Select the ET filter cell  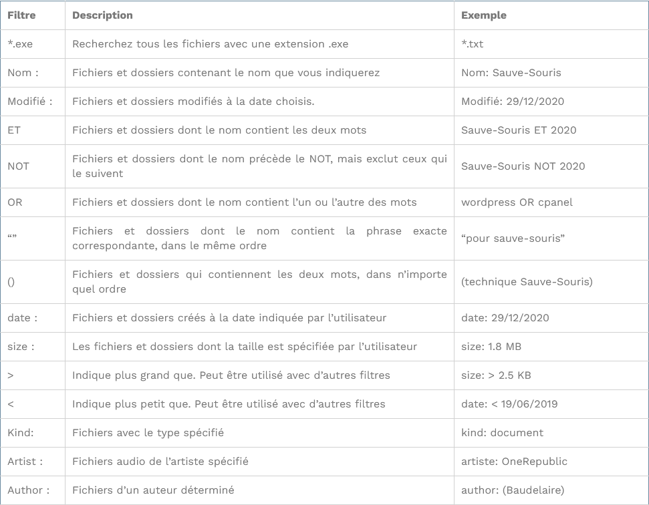click(x=14, y=130)
